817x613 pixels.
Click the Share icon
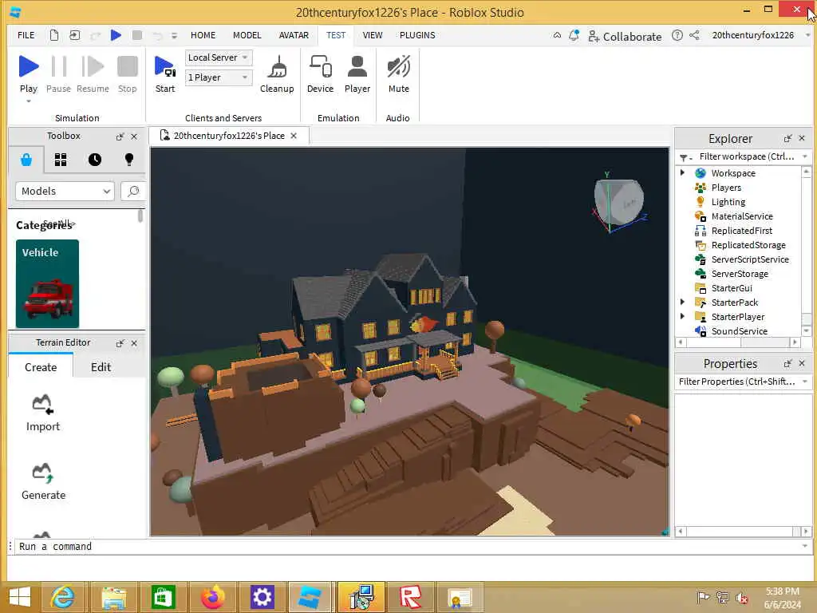(695, 35)
